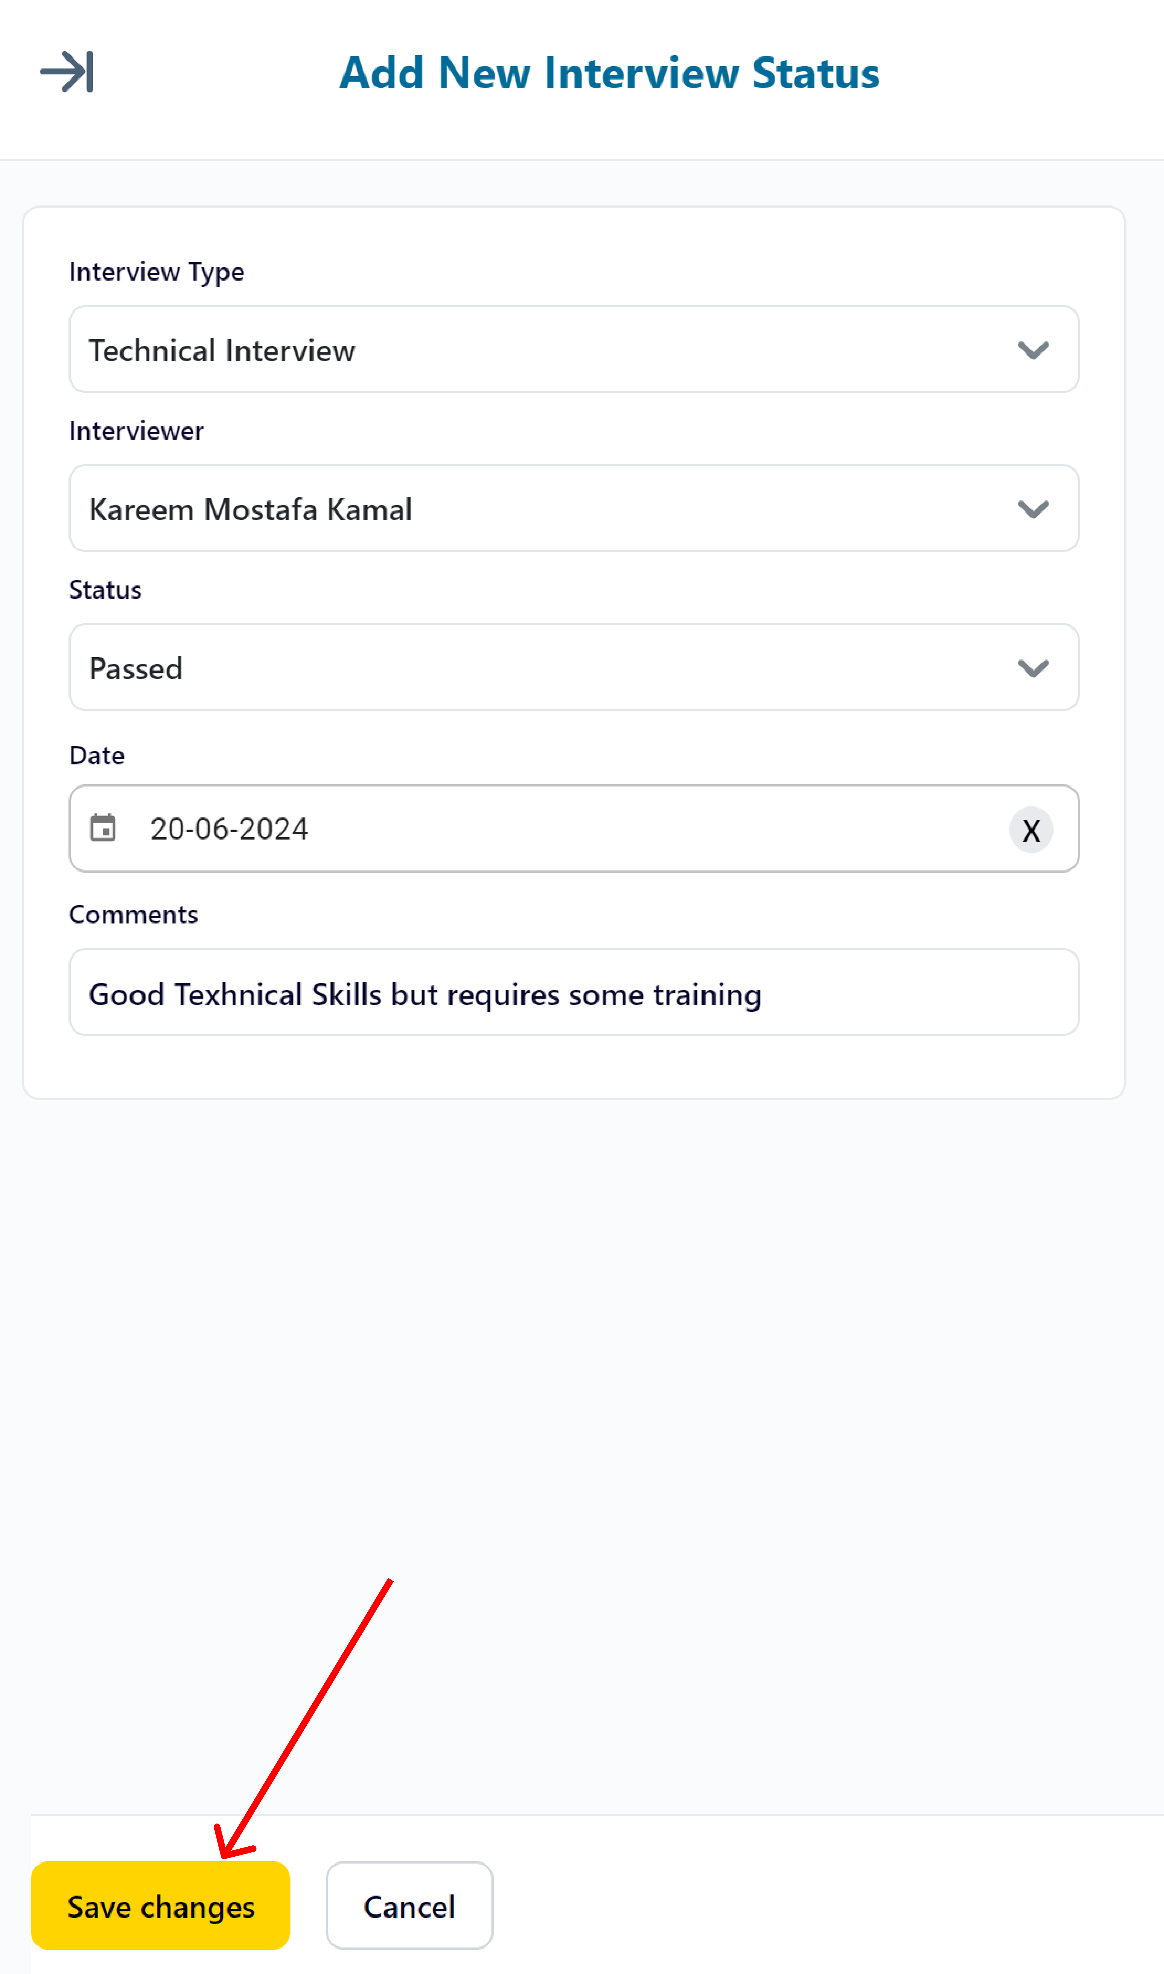Image resolution: width=1164 pixels, height=1974 pixels.
Task: Cancel the new interview status form
Action: click(x=409, y=1906)
